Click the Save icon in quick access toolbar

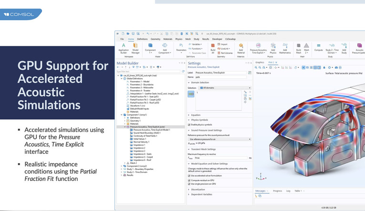click(133, 34)
